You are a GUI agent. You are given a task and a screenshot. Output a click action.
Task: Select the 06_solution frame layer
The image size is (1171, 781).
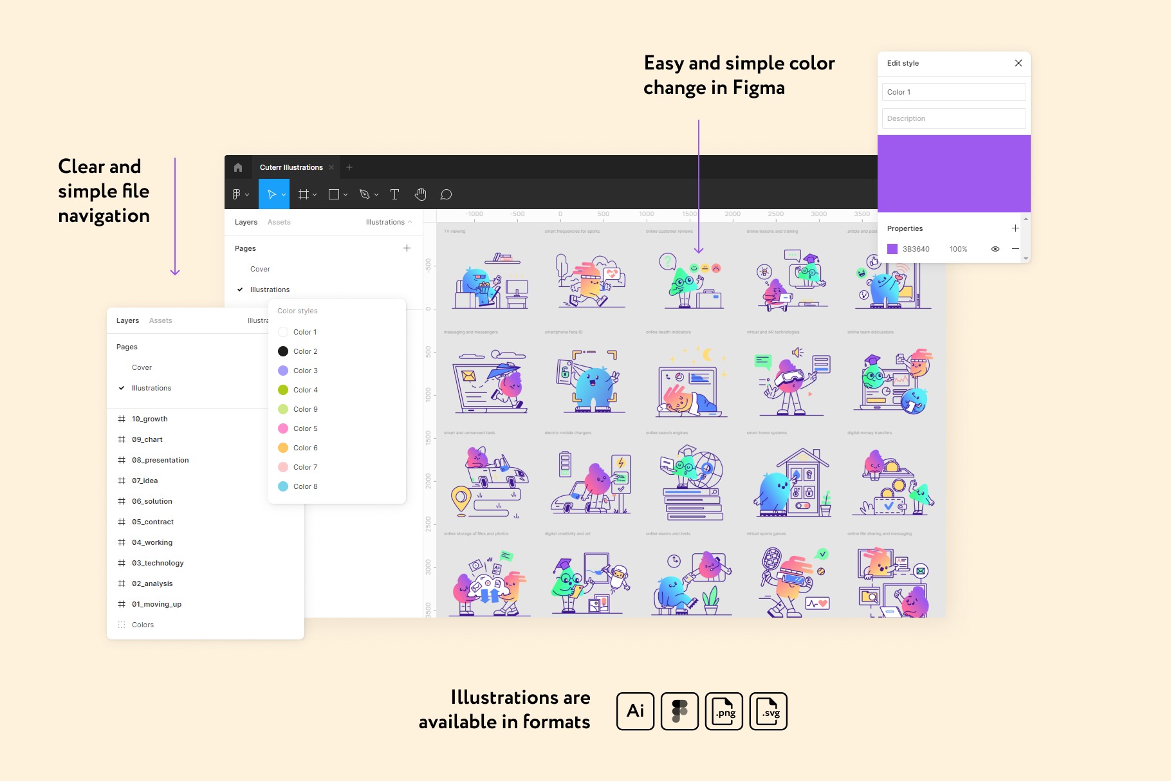[152, 501]
